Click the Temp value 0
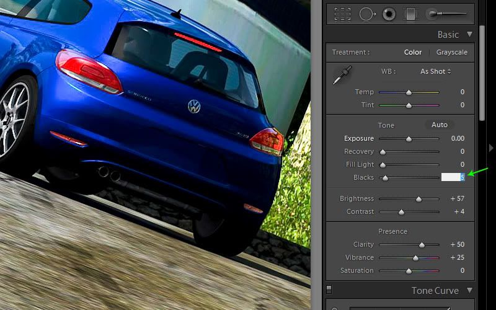The width and height of the screenshot is (496, 310). click(x=463, y=92)
